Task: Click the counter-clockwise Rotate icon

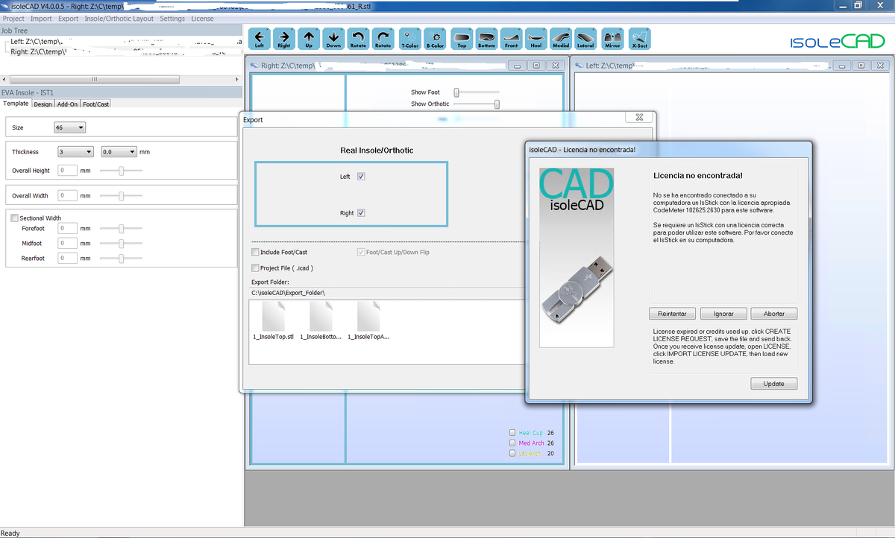Action: [358, 39]
